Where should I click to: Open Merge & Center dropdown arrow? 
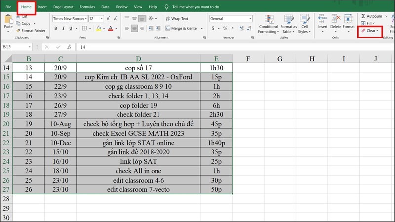[202, 28]
